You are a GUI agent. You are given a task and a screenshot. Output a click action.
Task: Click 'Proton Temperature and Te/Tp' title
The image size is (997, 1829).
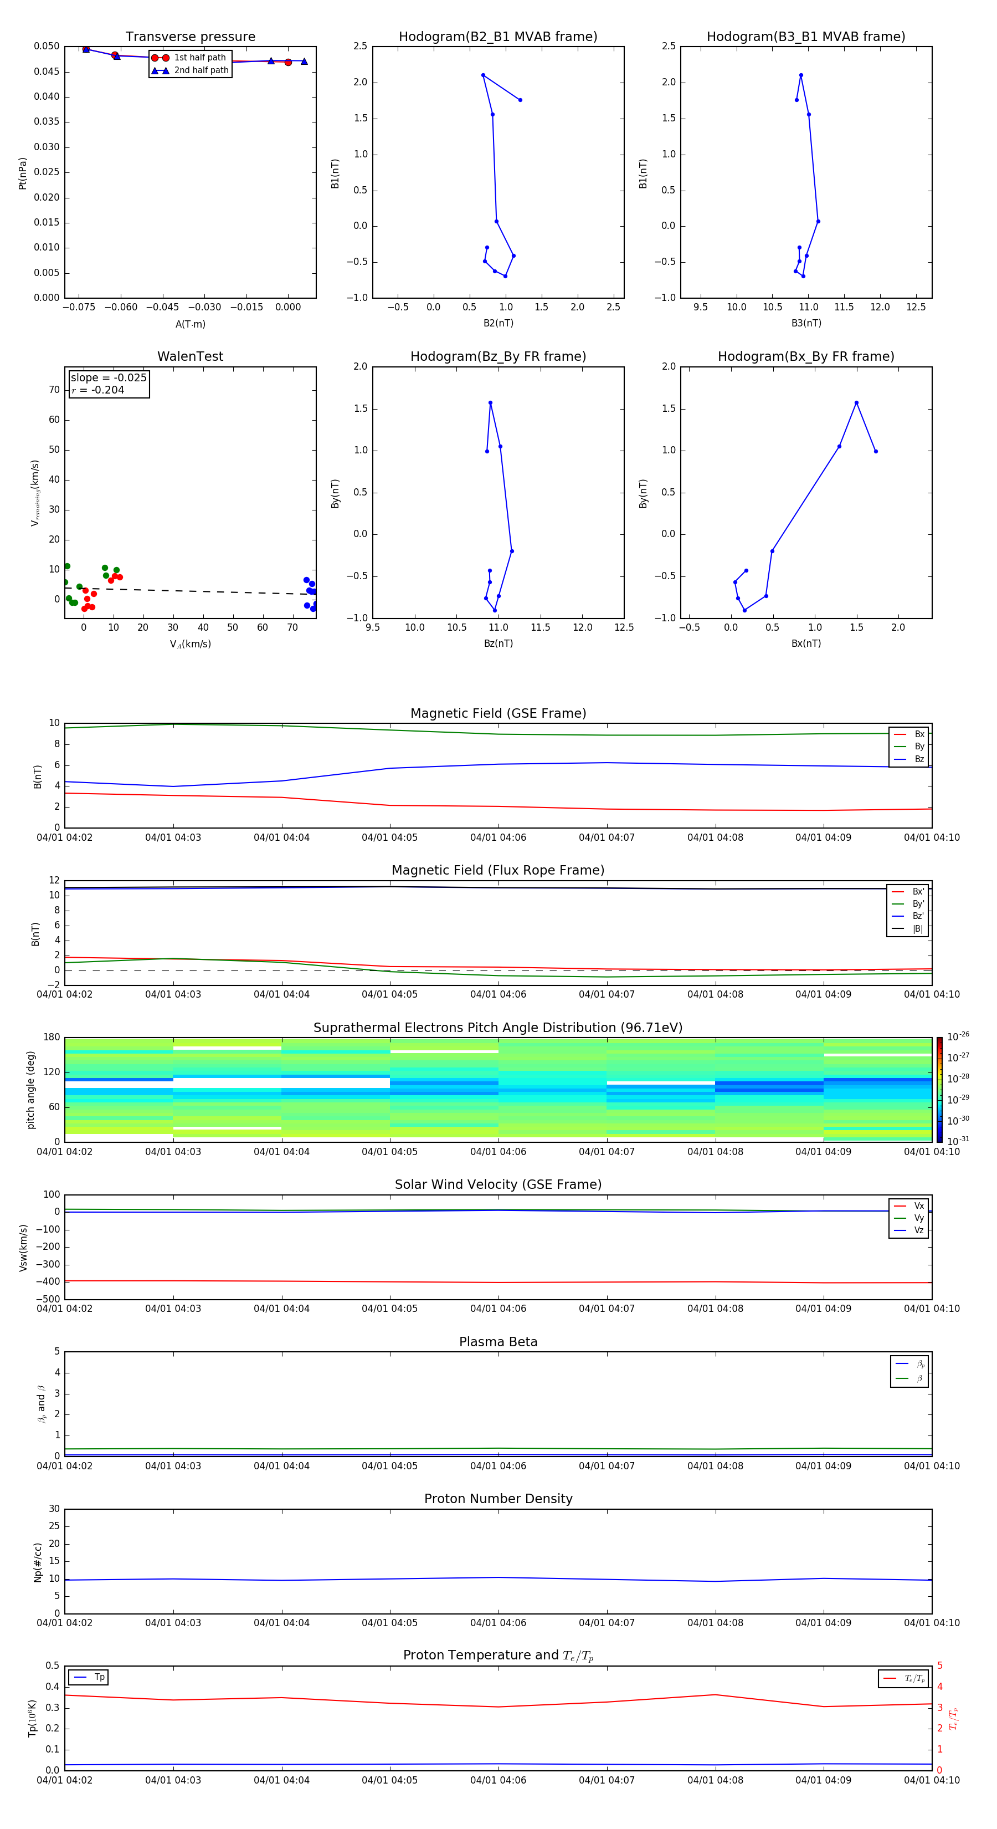click(498, 1656)
